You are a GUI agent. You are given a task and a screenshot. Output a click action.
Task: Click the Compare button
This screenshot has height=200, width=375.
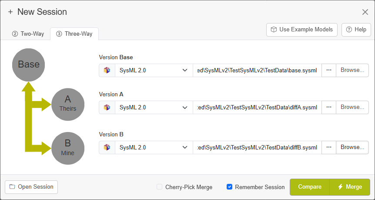coord(310,187)
